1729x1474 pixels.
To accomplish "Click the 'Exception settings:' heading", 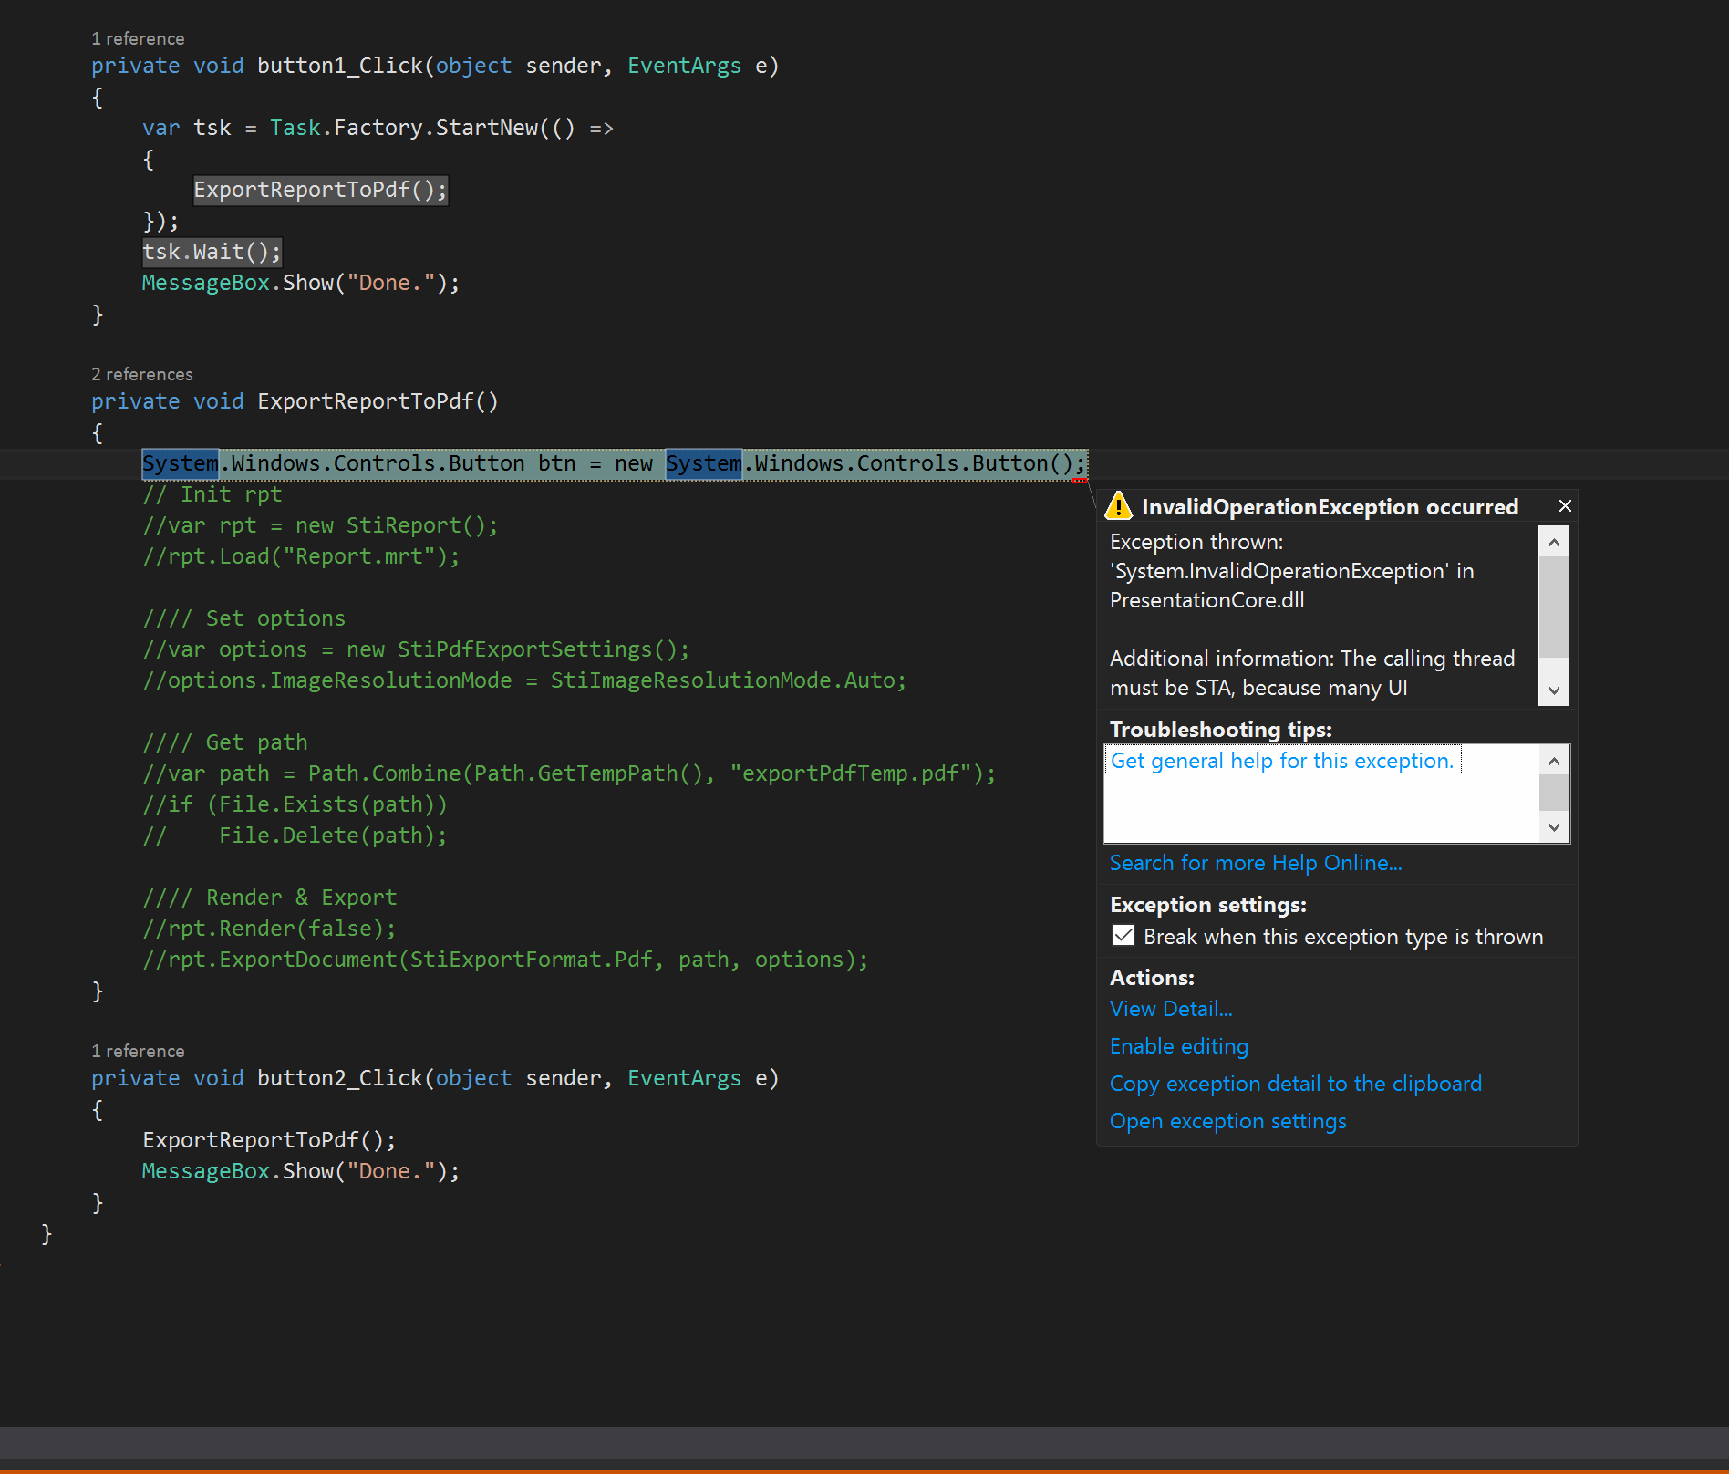I will pyautogui.click(x=1208, y=905).
